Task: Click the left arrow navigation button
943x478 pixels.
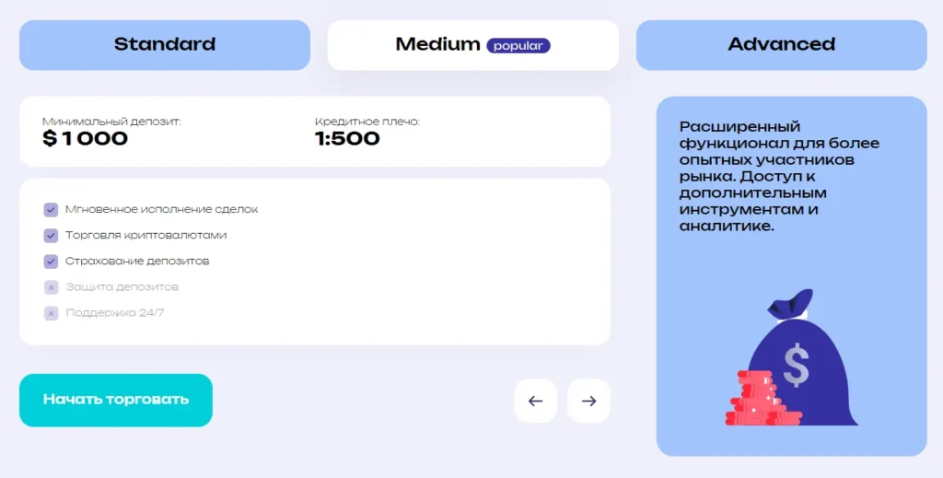Action: [x=535, y=401]
